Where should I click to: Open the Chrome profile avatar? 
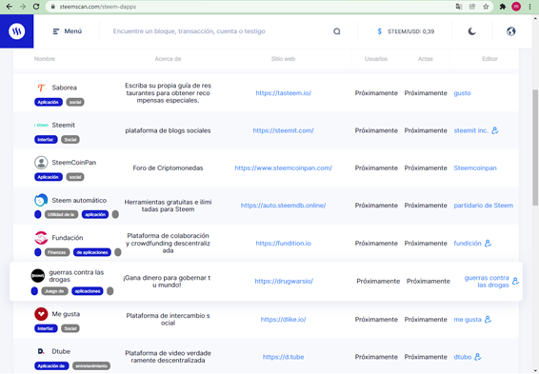pyautogui.click(x=516, y=7)
